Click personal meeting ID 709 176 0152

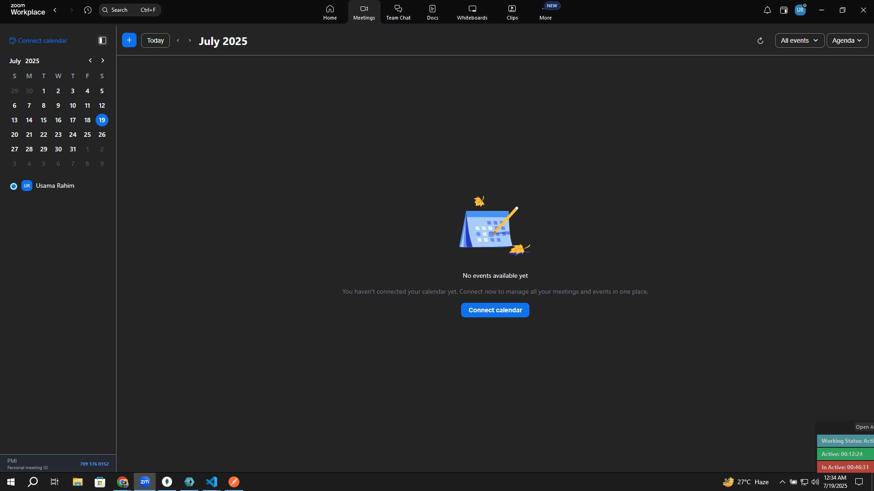click(x=94, y=464)
